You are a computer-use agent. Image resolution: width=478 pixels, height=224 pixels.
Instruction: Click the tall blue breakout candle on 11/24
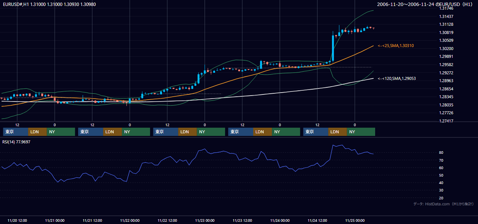pos(333,47)
